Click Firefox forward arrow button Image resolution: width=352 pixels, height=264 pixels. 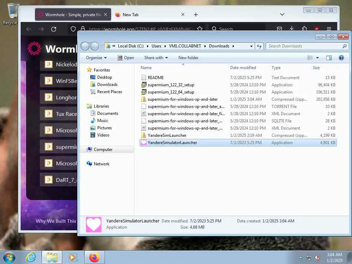41,29
